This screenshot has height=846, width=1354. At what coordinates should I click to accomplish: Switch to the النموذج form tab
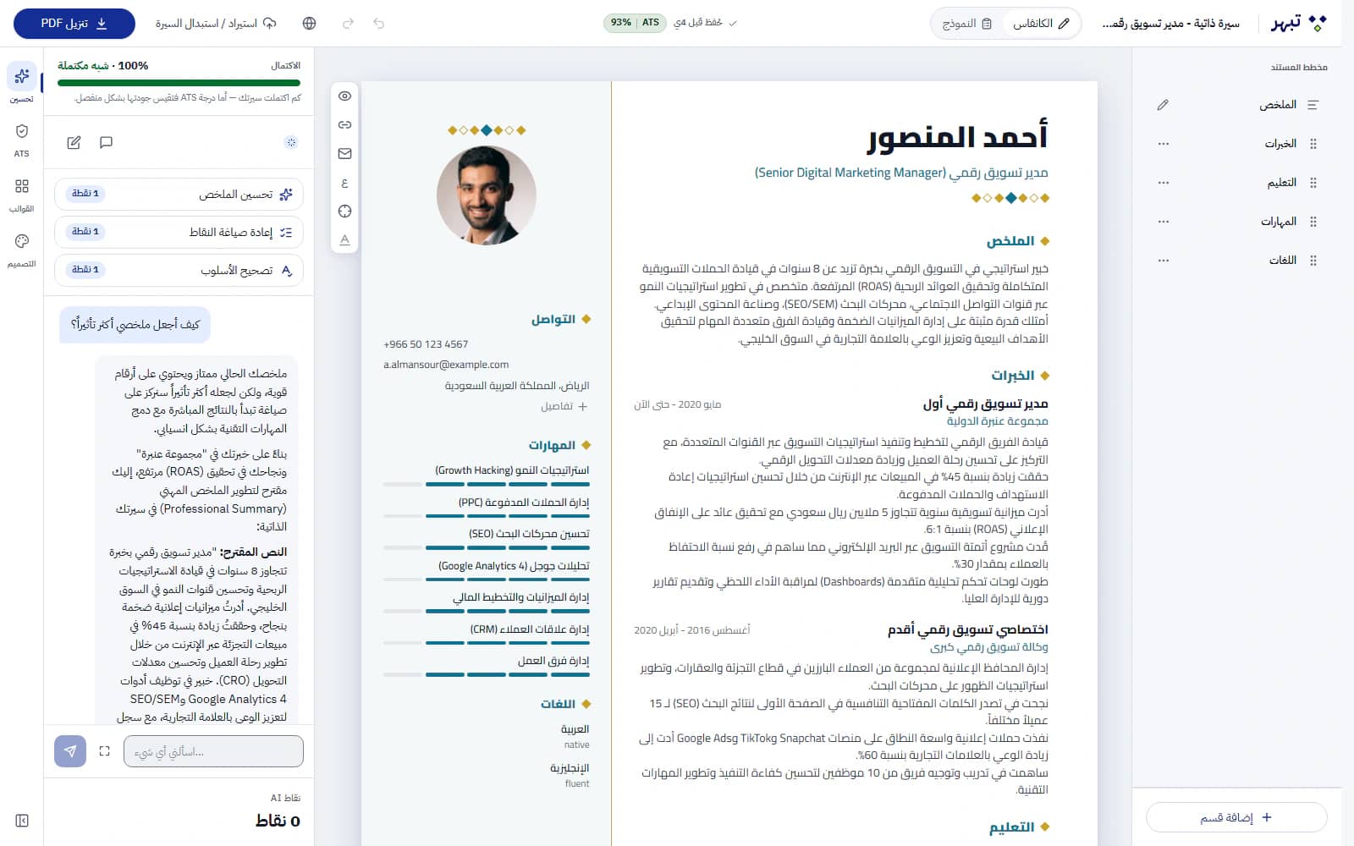pos(966,24)
